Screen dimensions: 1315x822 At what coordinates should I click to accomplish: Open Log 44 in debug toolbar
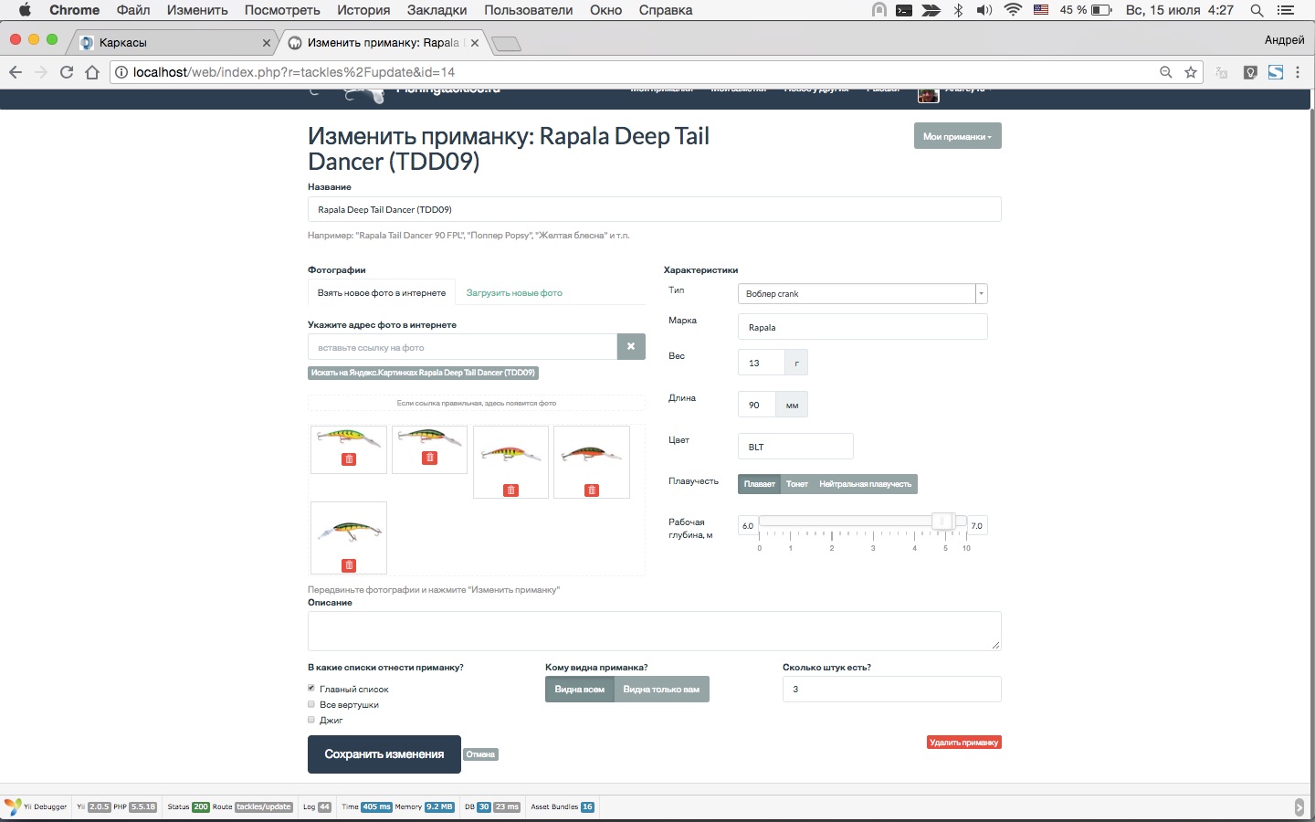(x=317, y=806)
